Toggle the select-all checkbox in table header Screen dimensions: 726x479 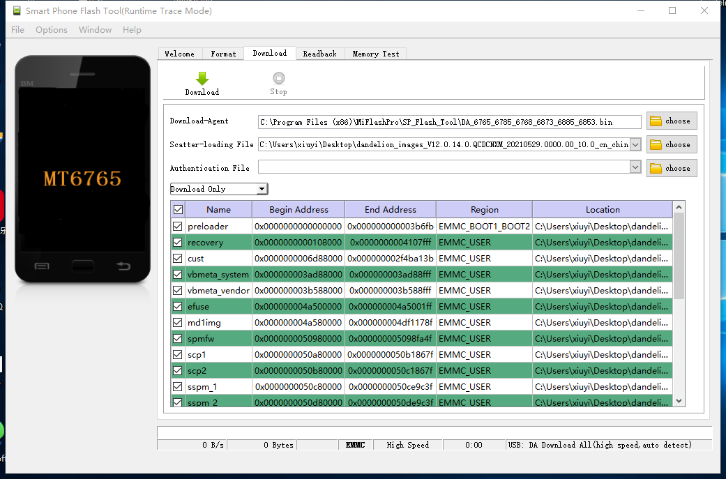(x=178, y=210)
